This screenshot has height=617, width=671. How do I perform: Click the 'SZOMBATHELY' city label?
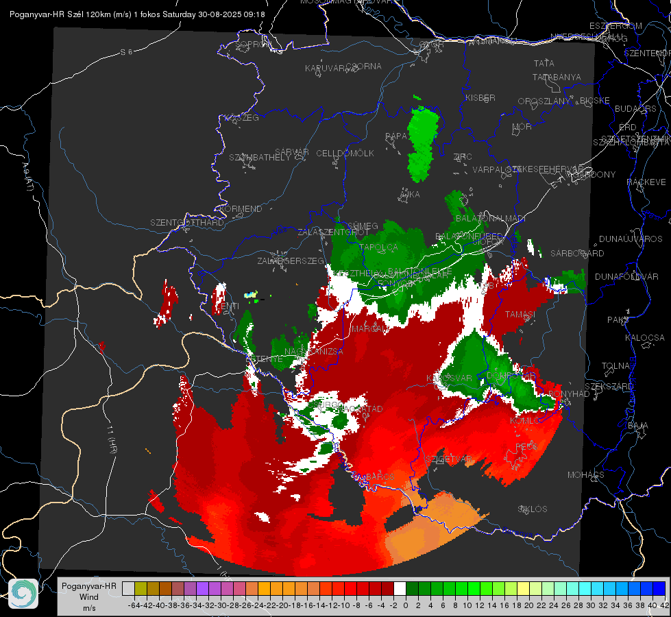click(260, 158)
